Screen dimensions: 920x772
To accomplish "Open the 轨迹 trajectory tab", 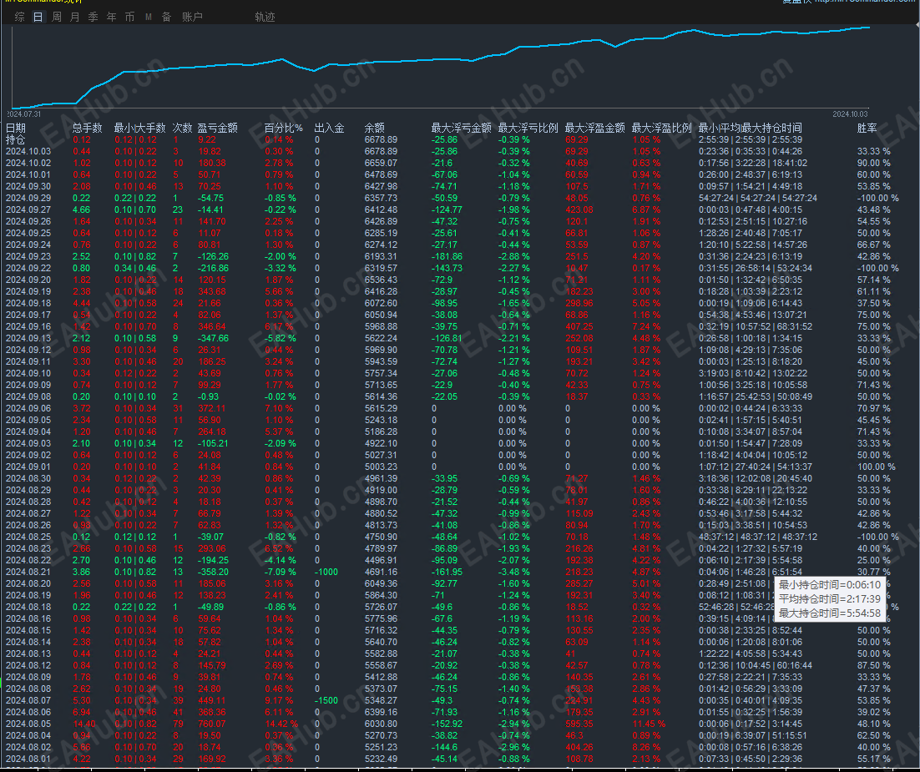I will (265, 17).
